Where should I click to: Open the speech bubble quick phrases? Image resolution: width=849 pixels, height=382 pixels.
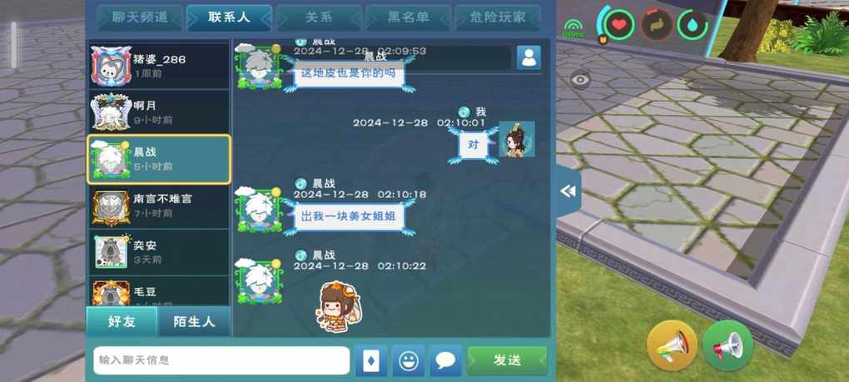[445, 360]
